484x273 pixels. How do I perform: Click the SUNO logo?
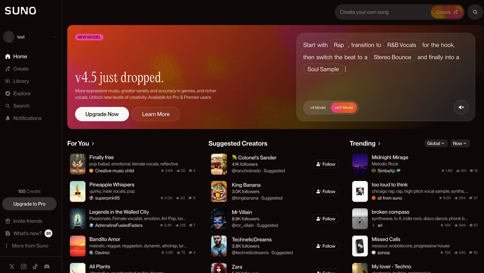click(x=21, y=11)
